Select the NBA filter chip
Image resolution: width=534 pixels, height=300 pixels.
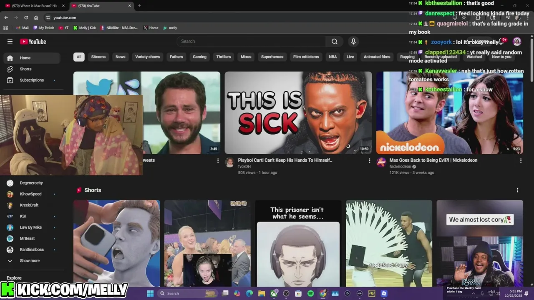(x=332, y=57)
